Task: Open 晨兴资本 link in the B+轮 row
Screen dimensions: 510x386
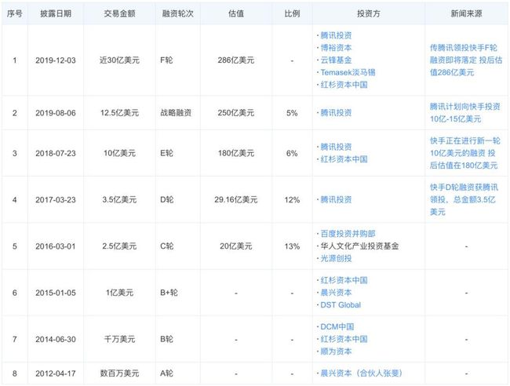Action: 336,293
